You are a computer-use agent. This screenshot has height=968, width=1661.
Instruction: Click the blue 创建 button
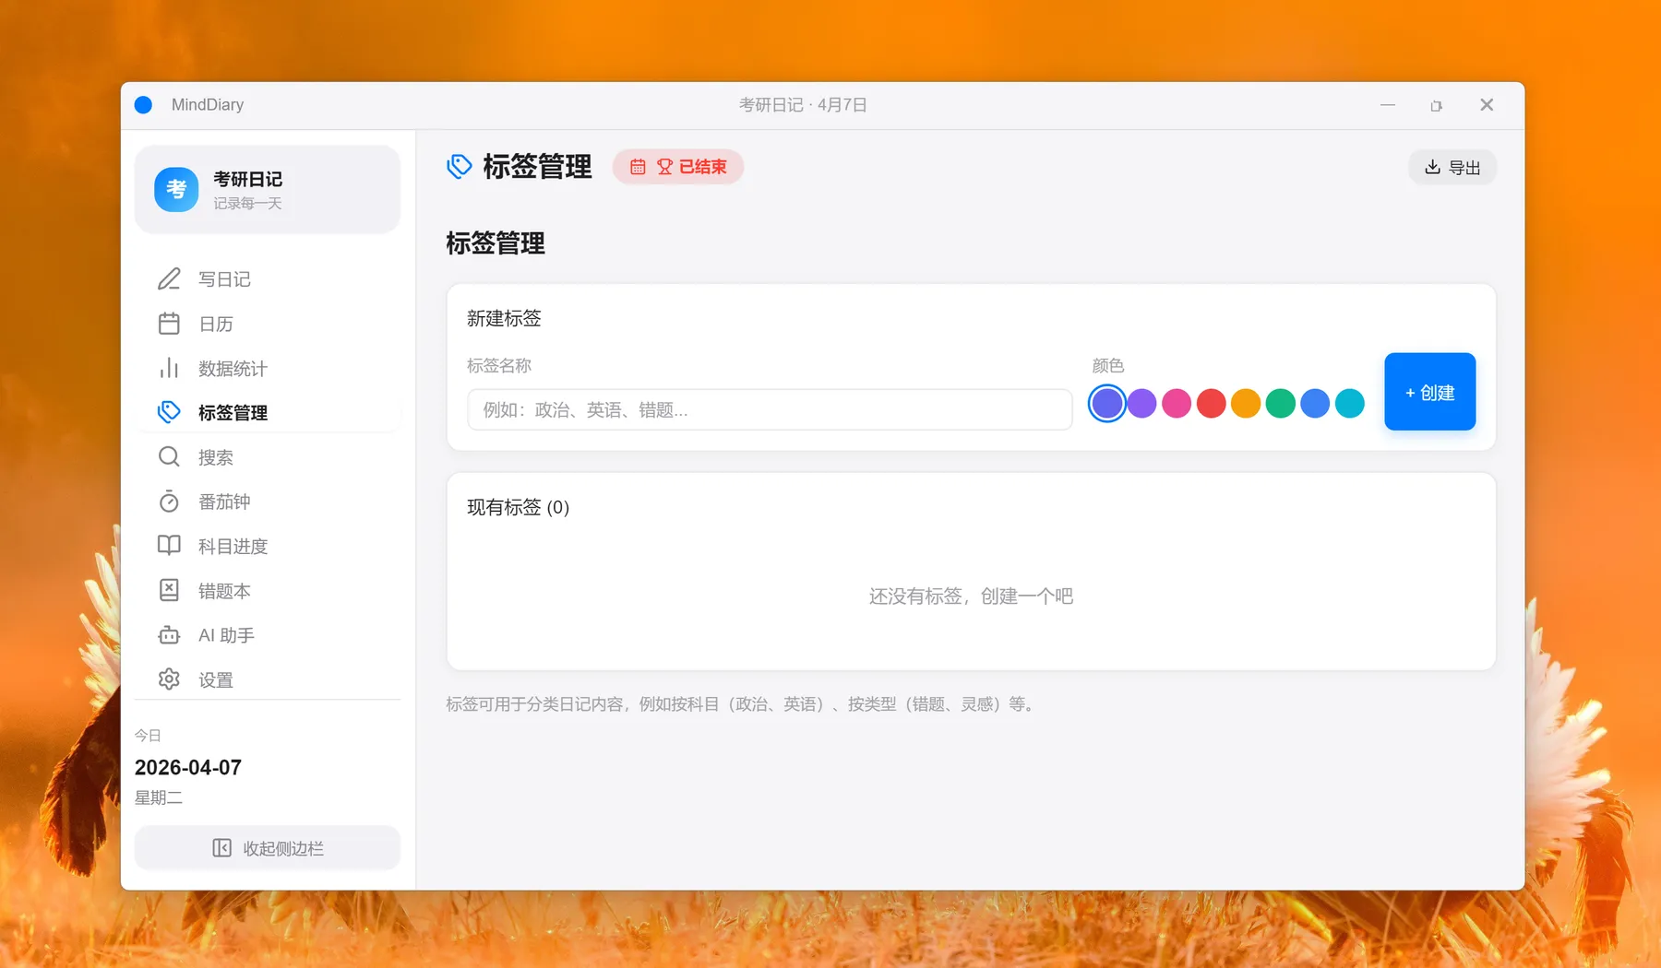coord(1429,392)
